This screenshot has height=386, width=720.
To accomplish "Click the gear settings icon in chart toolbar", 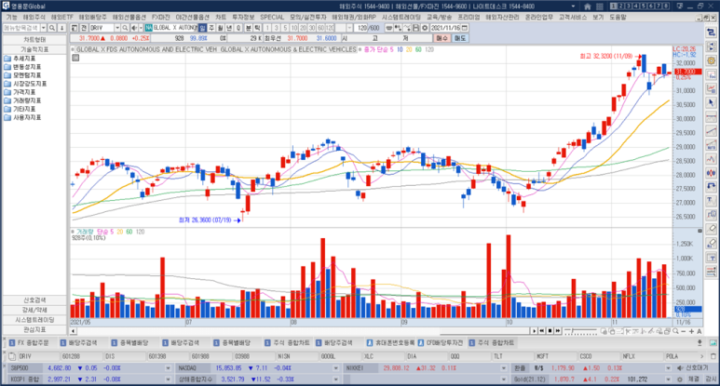I will (x=425, y=28).
